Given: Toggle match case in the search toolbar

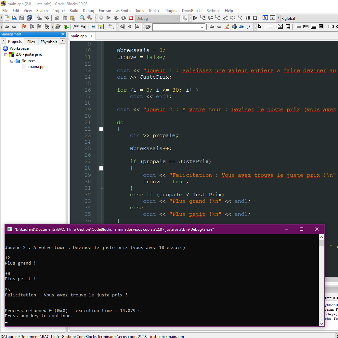Looking at the screenshot, I should click(242, 27).
